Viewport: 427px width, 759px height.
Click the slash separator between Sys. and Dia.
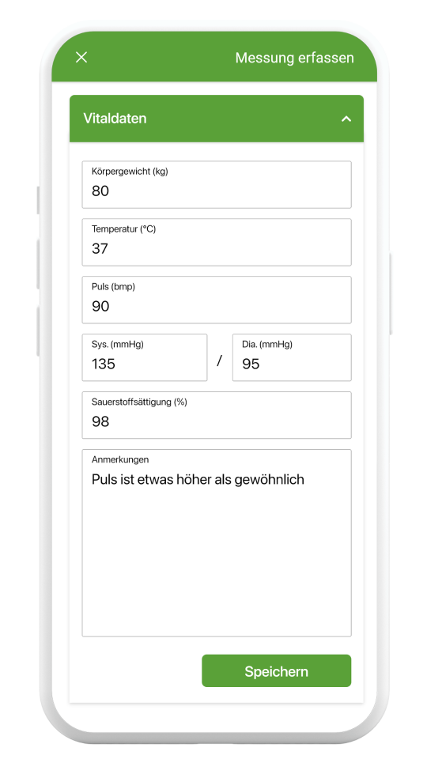click(x=219, y=361)
